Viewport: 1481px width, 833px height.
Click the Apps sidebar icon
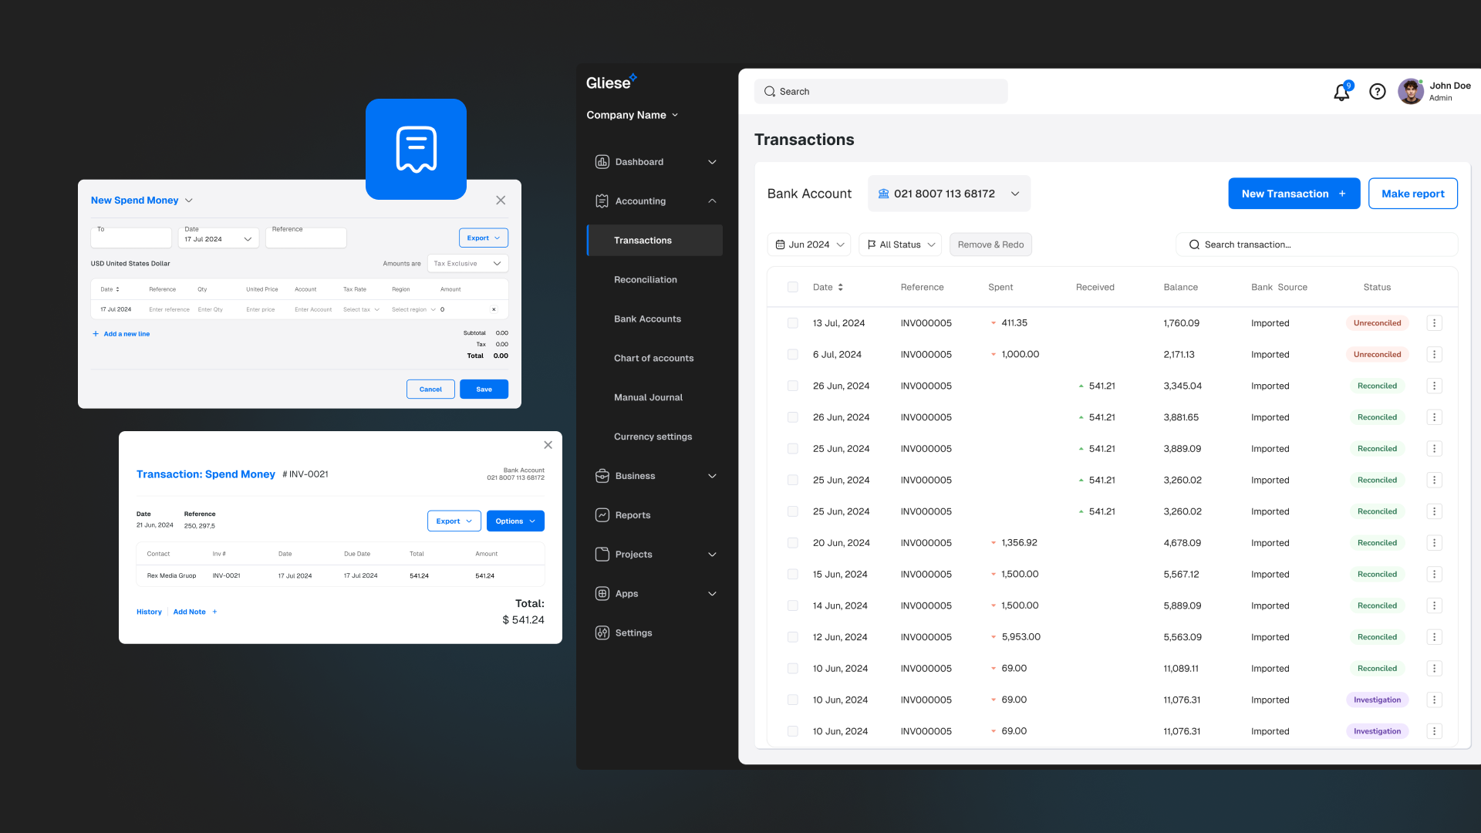pos(602,594)
